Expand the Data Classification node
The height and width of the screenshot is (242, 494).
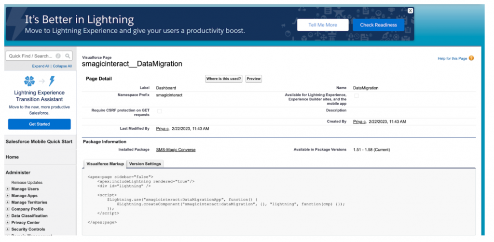(7, 216)
